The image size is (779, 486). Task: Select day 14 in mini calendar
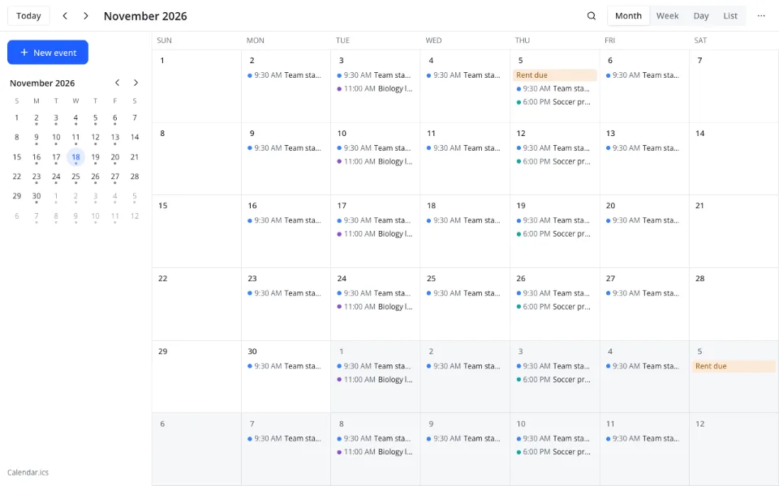135,138
